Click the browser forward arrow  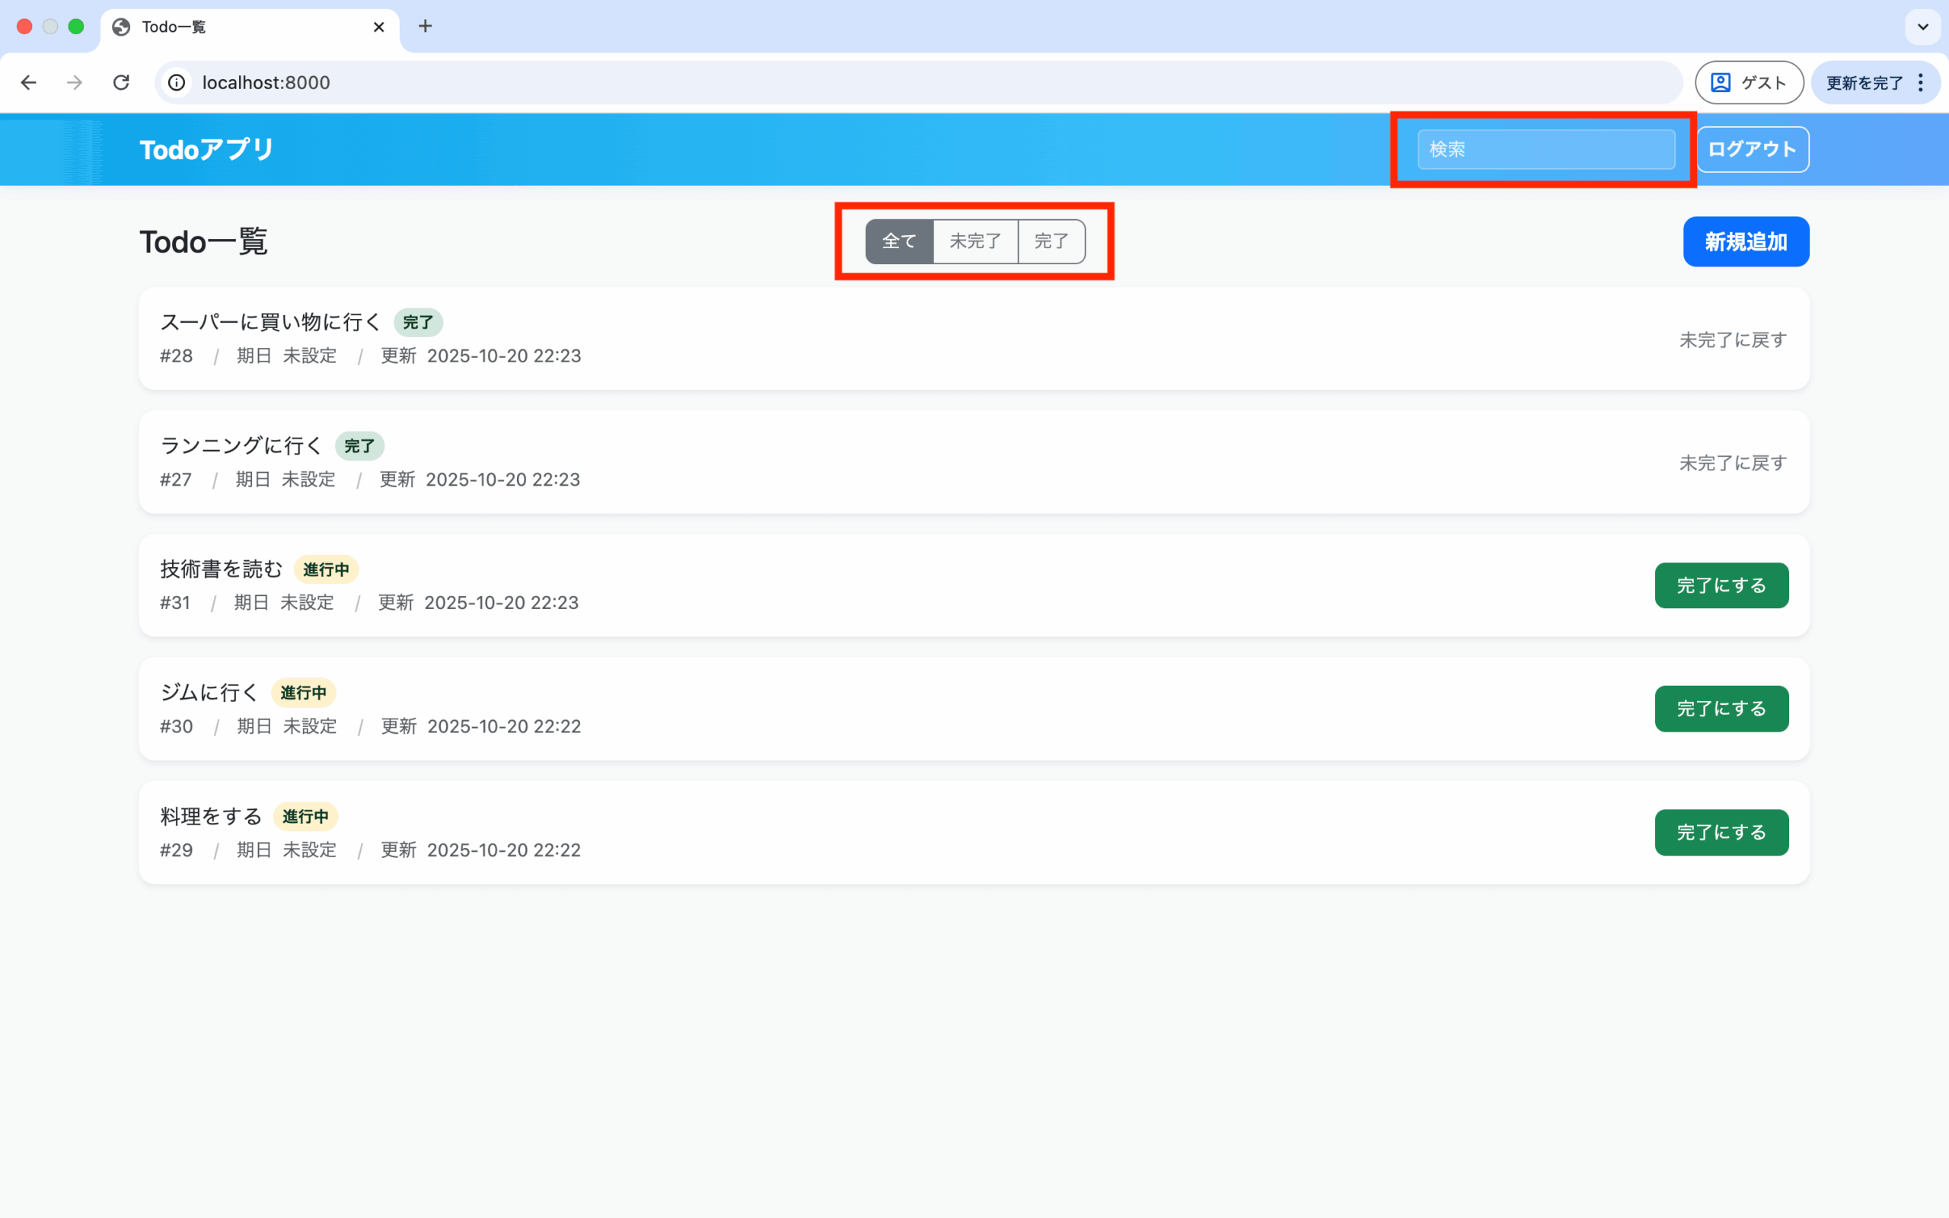75,82
